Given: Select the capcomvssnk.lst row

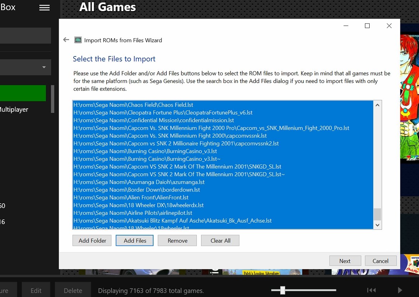Looking at the screenshot, I should click(223, 136).
